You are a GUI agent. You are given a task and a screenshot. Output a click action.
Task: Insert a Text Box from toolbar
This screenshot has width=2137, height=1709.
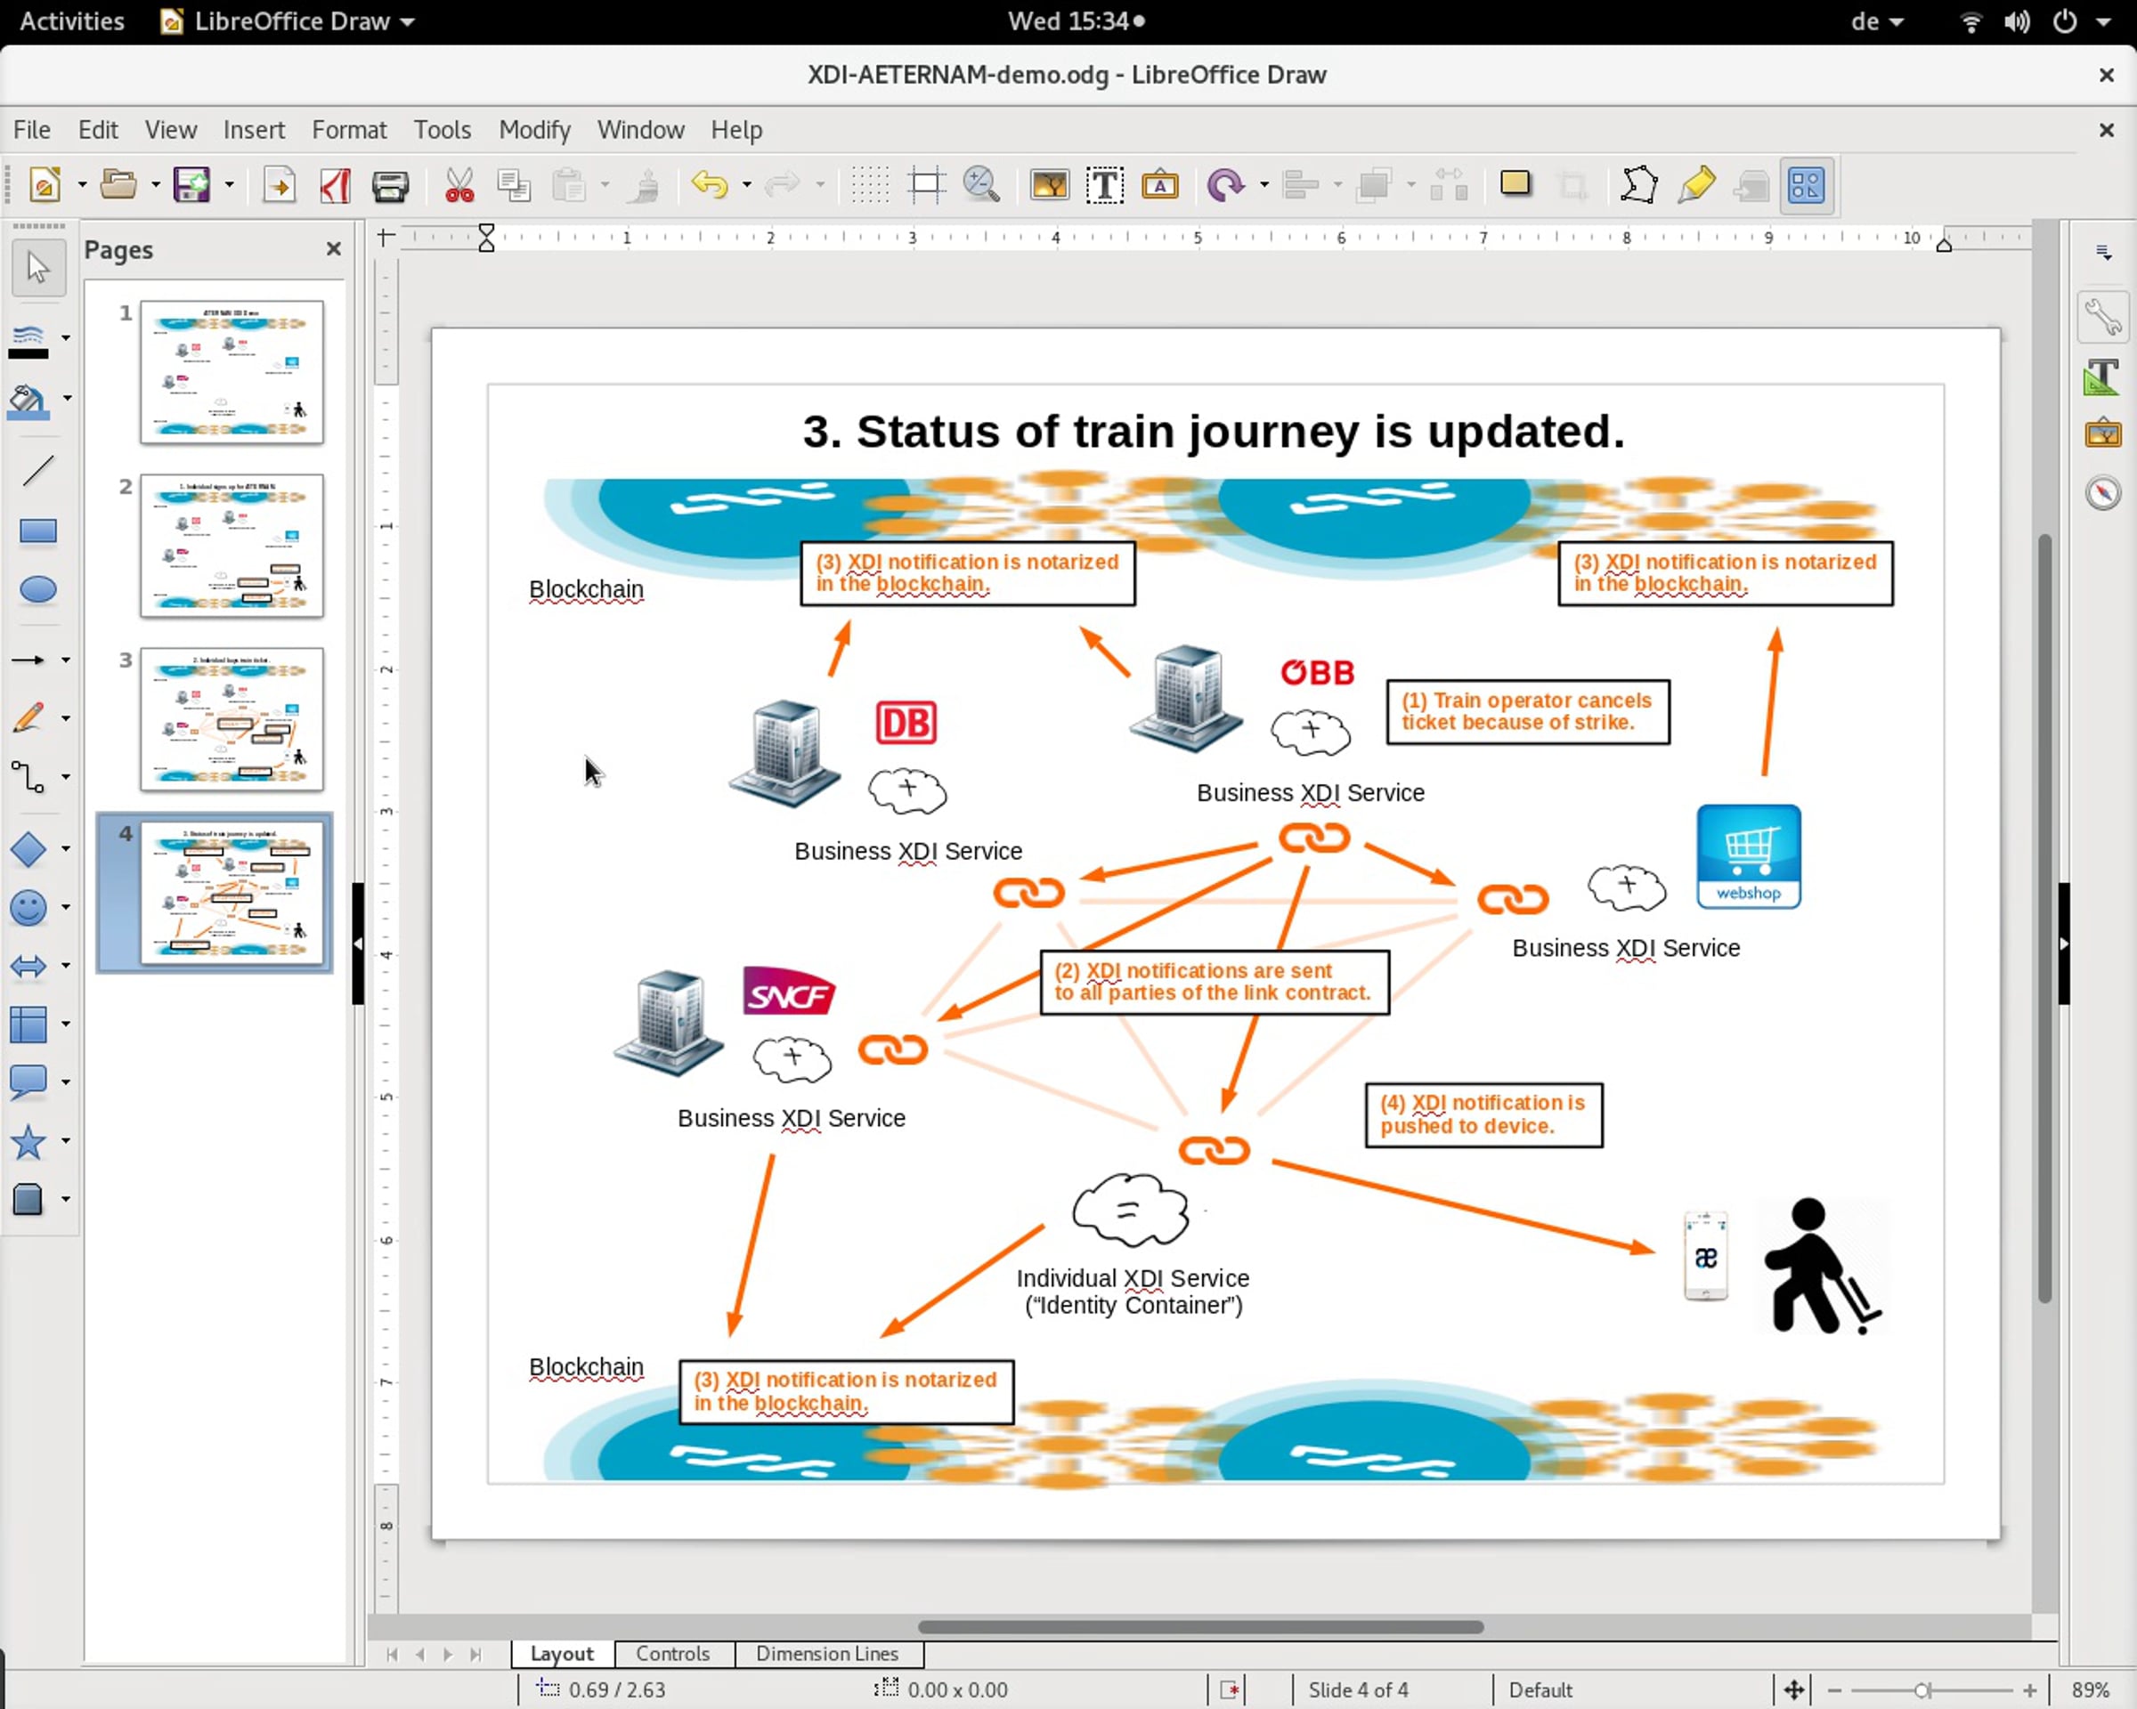click(x=1104, y=185)
